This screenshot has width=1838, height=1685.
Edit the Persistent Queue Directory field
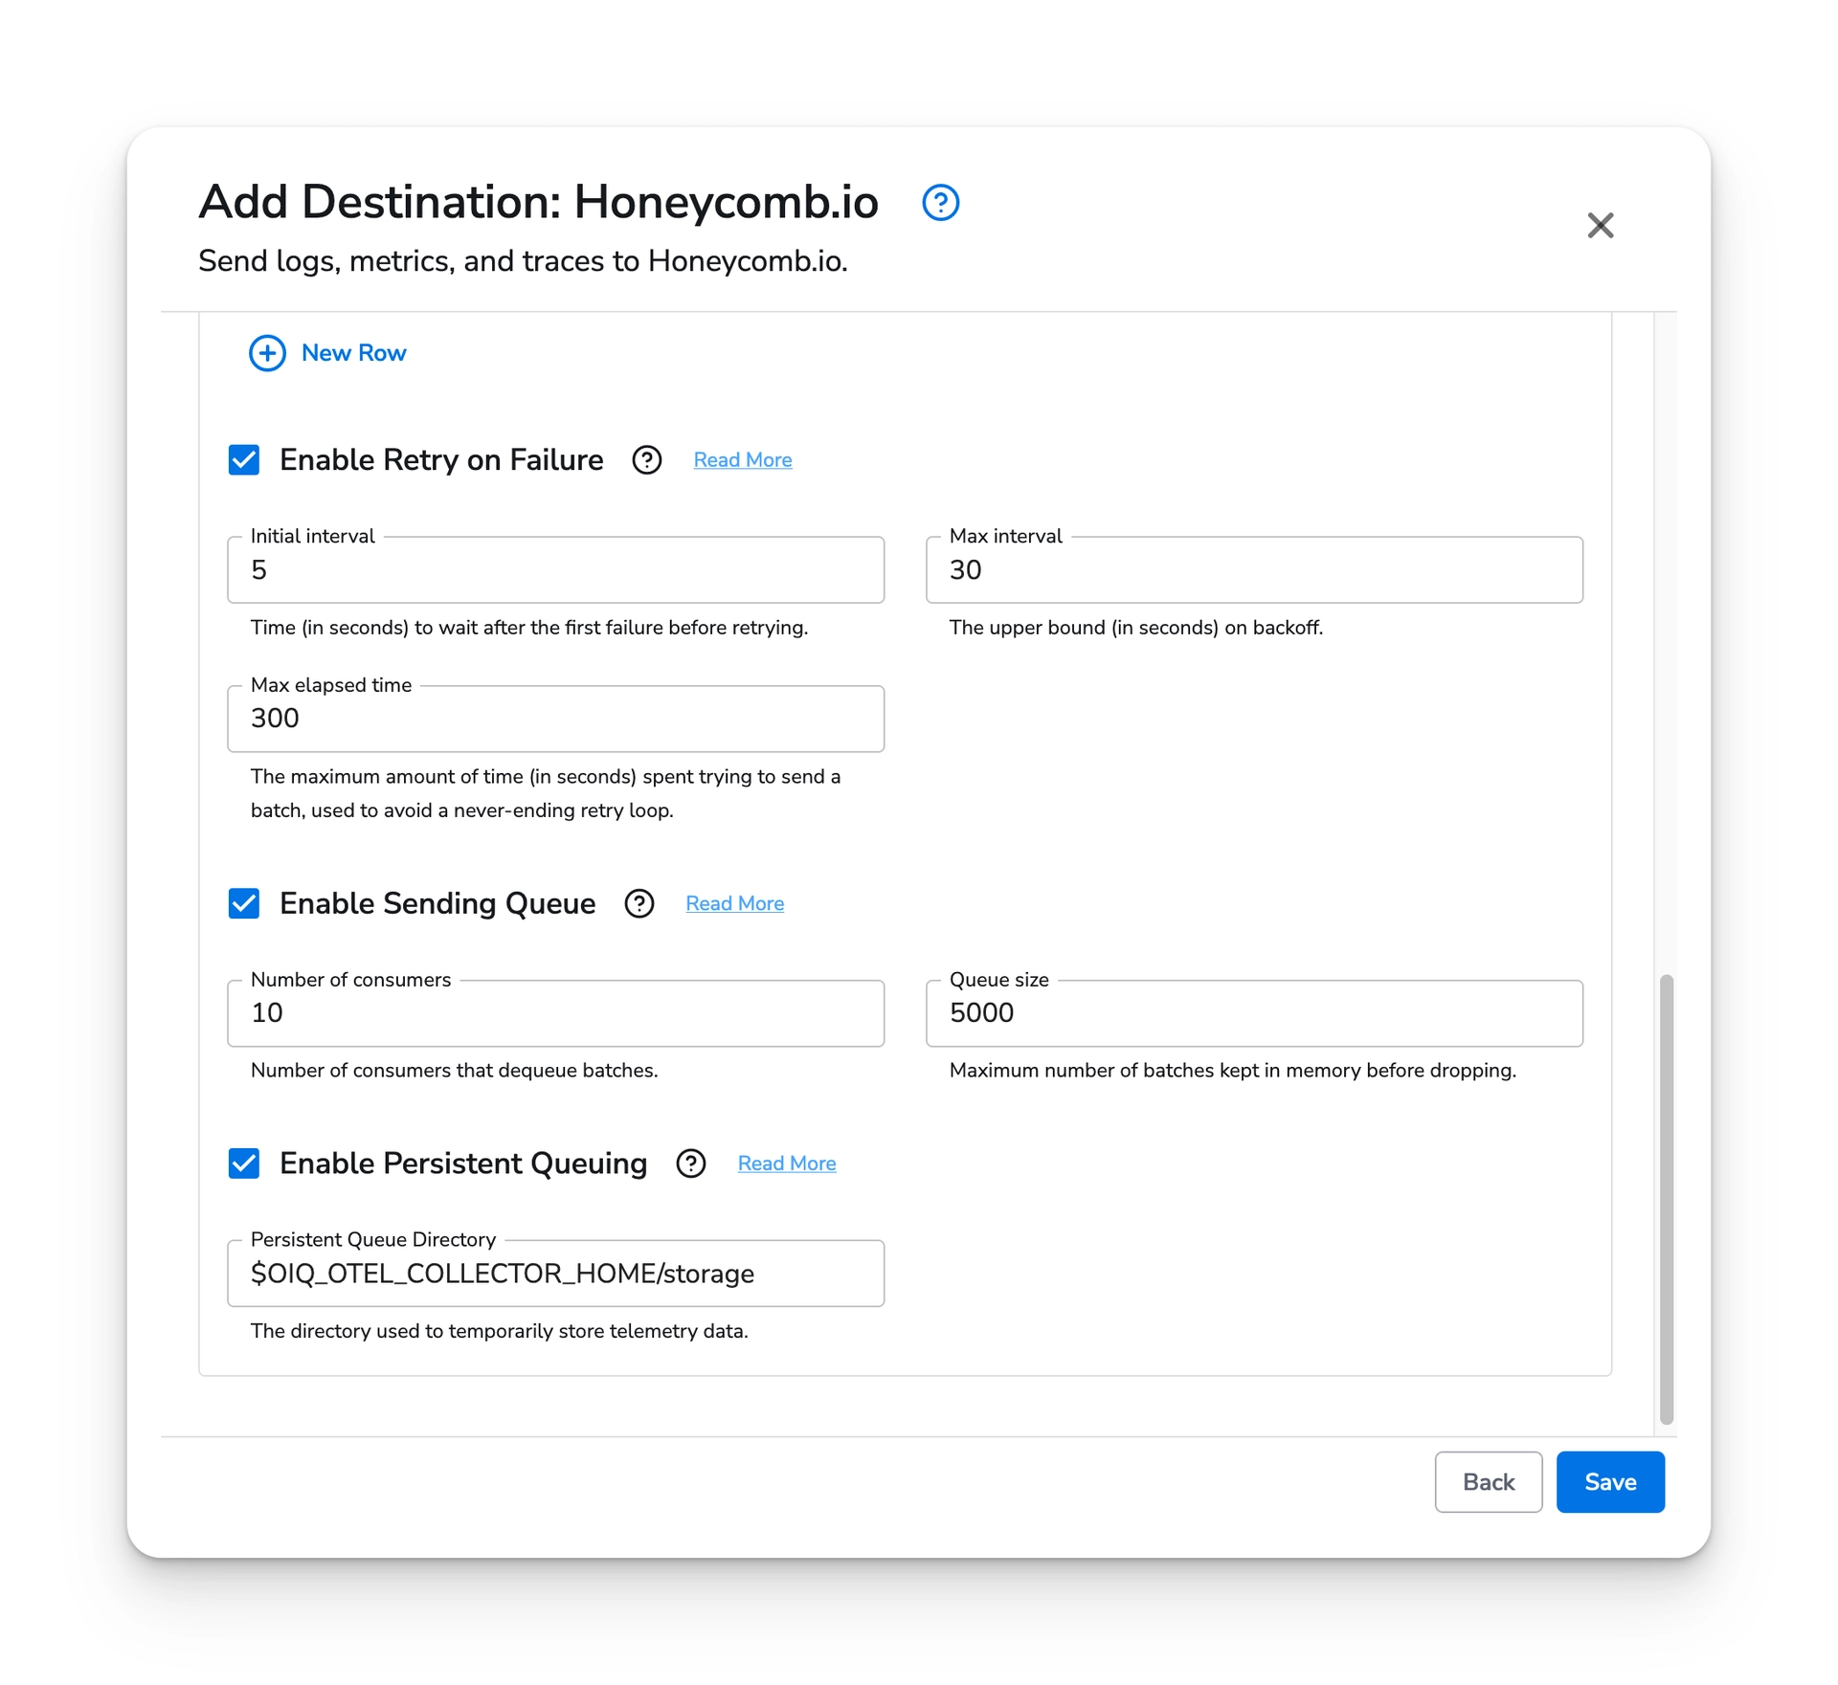coord(555,1274)
